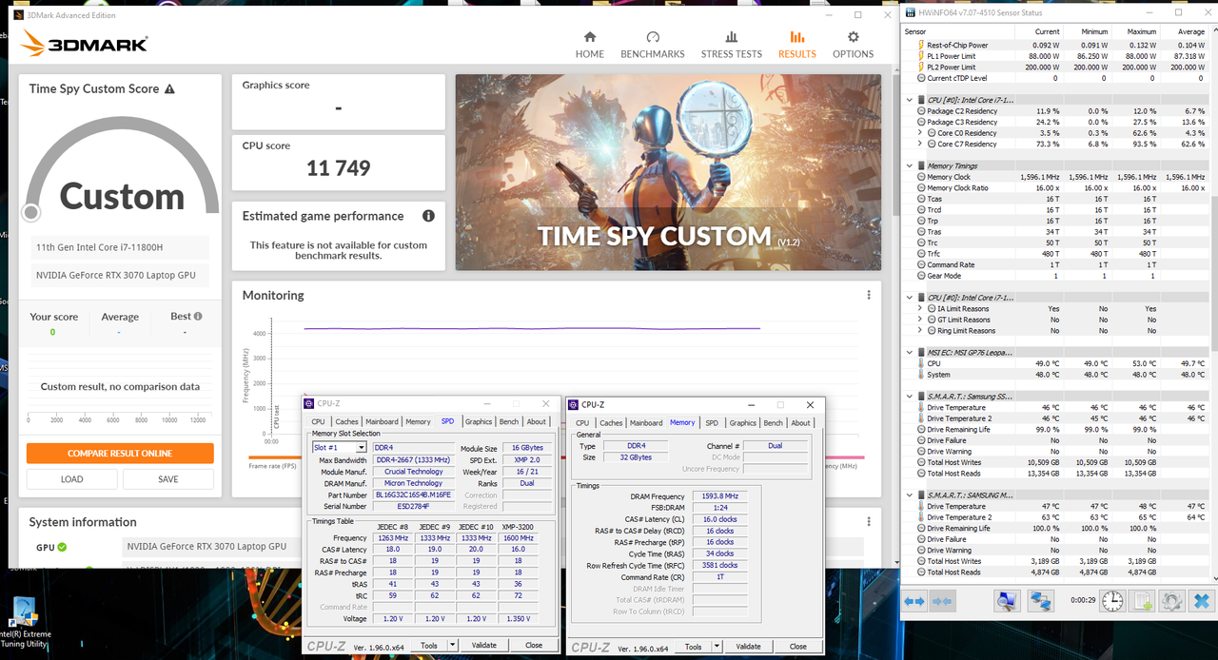This screenshot has height=660, width=1218.
Task: Collapse the MSI EC sensor group
Action: click(909, 352)
